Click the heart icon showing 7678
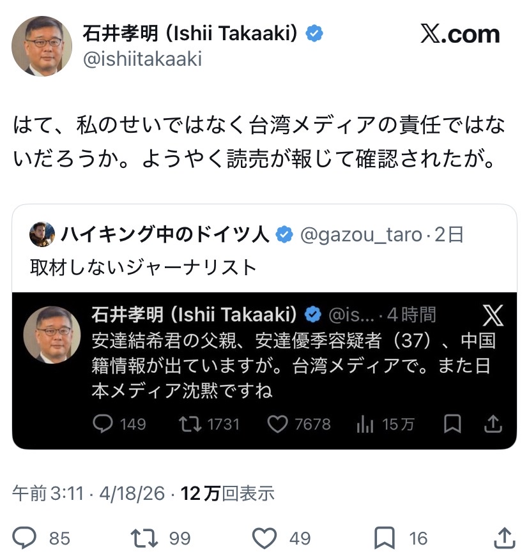The width and height of the screenshot is (529, 558). 277,424
